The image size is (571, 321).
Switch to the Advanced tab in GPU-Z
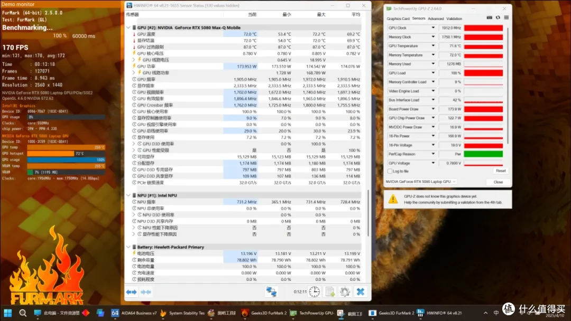[x=436, y=18]
